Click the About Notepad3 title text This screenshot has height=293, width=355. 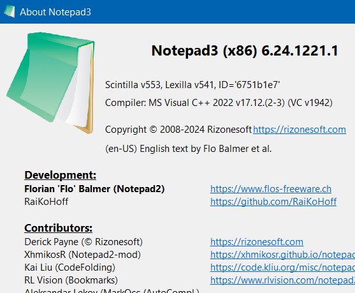[55, 11]
